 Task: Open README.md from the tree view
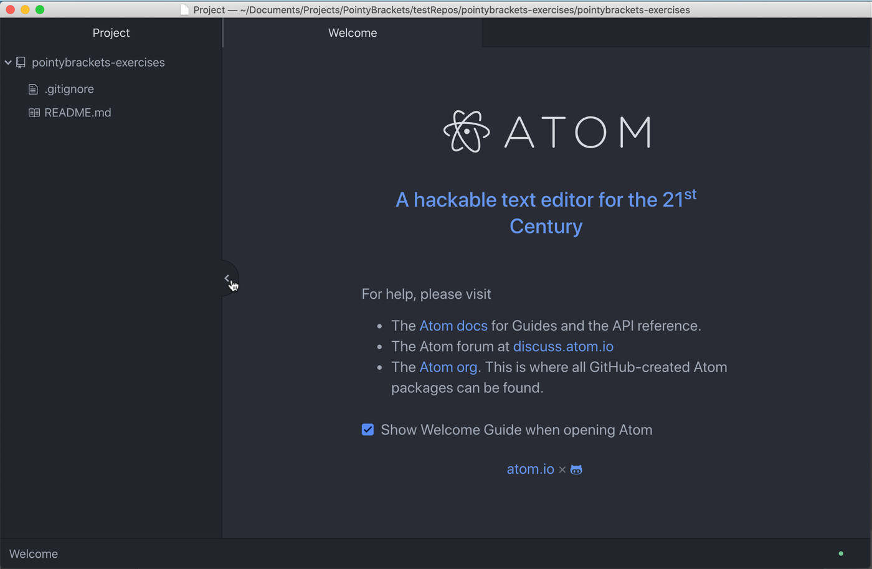[x=77, y=113]
